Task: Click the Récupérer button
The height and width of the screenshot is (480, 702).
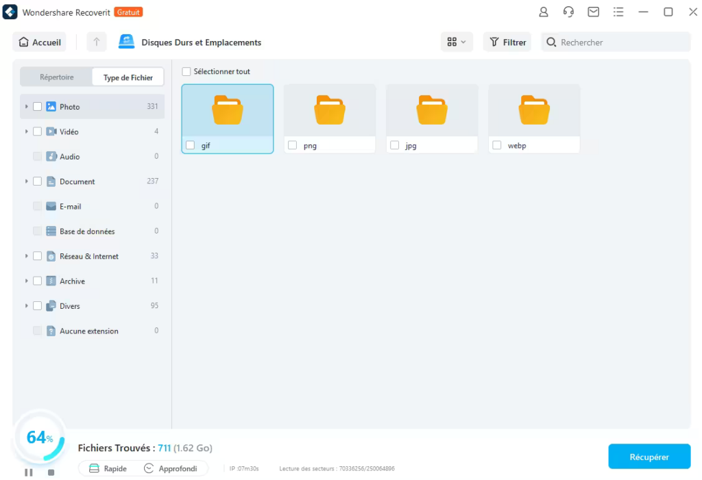Action: (649, 457)
